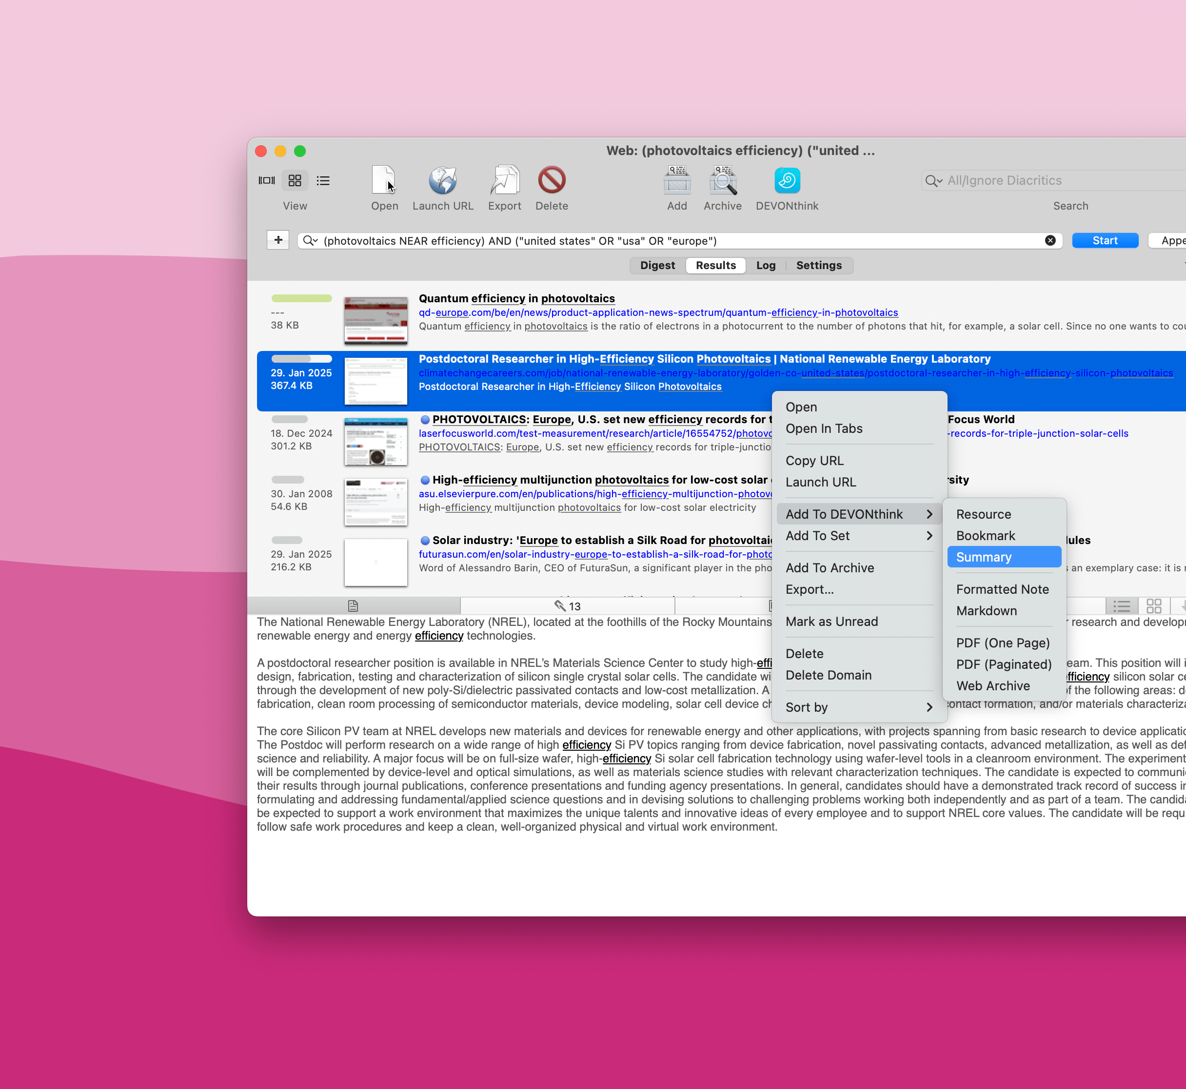Open the query field magnifier dropdown
1186x1089 pixels.
pos(310,240)
